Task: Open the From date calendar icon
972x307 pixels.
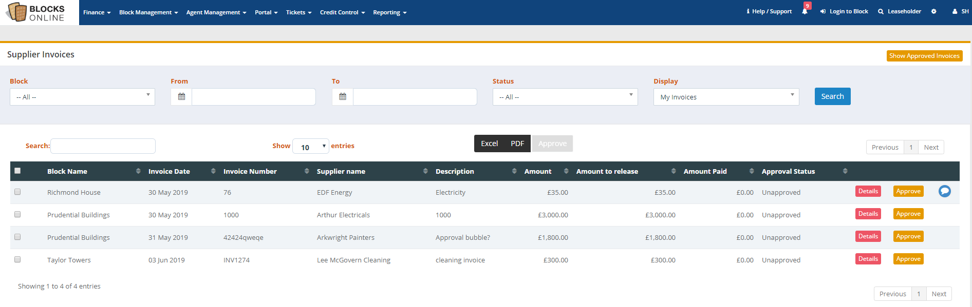Action: pyautogui.click(x=181, y=97)
